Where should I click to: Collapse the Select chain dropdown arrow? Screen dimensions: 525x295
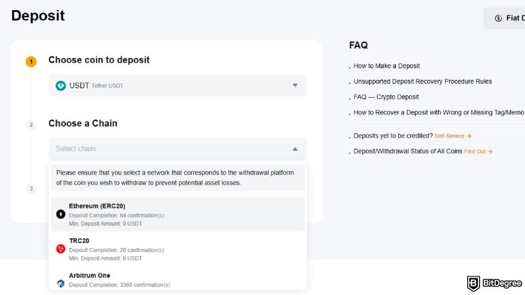point(295,149)
